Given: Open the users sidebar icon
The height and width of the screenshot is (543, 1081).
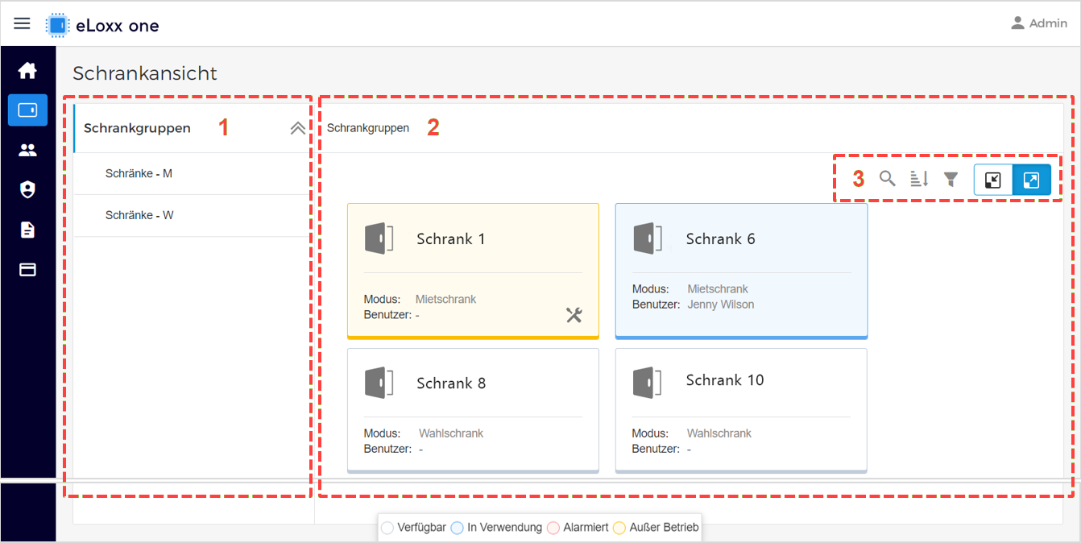Looking at the screenshot, I should [x=27, y=150].
